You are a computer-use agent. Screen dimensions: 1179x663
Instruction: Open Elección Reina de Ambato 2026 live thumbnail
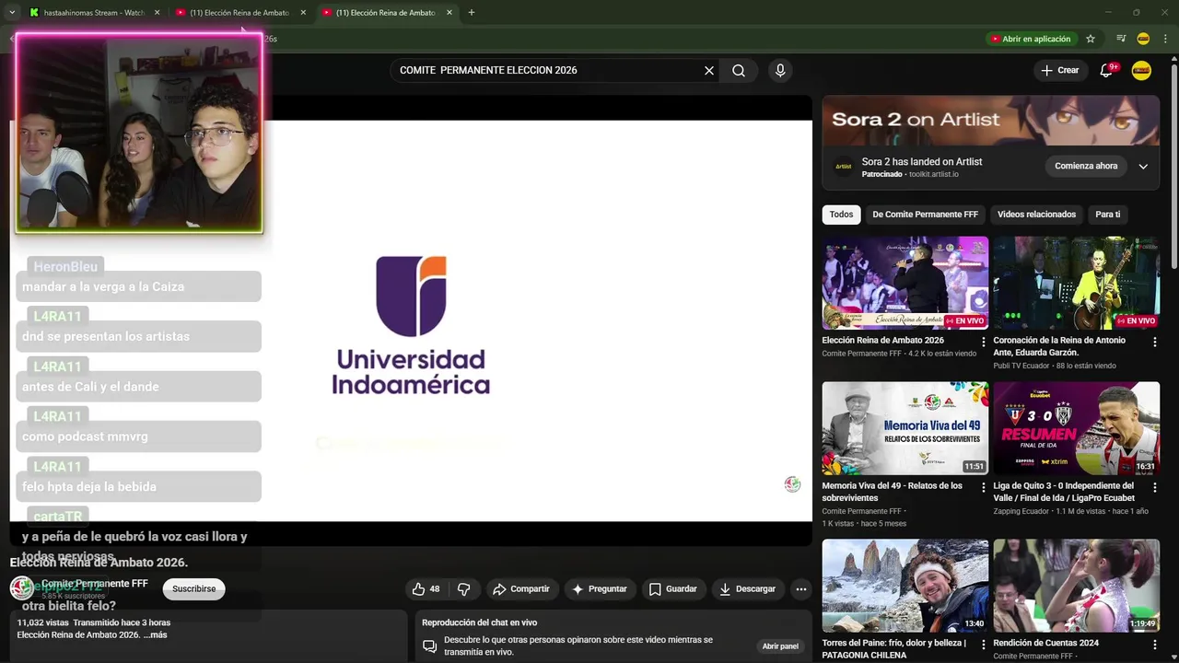click(x=905, y=283)
